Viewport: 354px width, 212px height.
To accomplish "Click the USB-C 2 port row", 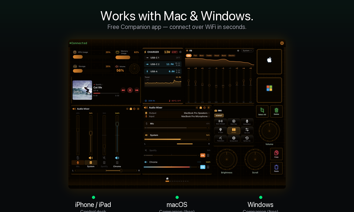I will pos(163,64).
